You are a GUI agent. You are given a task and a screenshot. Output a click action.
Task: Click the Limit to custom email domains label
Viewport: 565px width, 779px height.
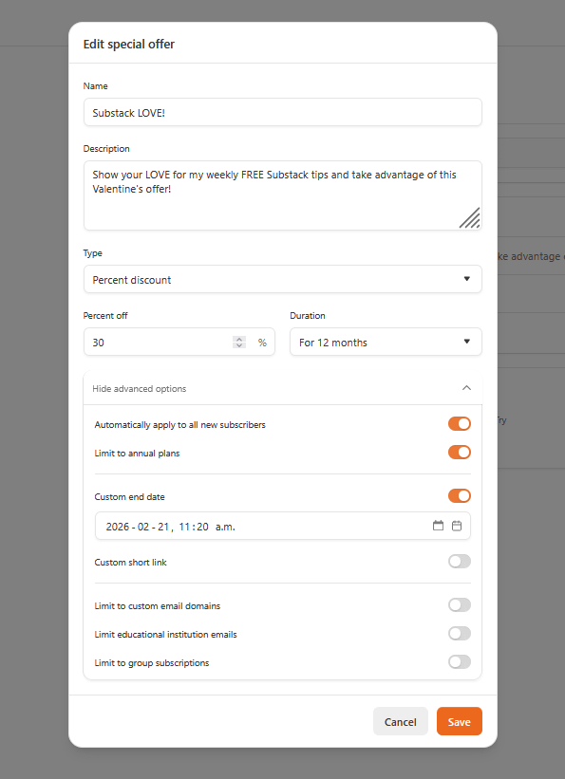(158, 606)
